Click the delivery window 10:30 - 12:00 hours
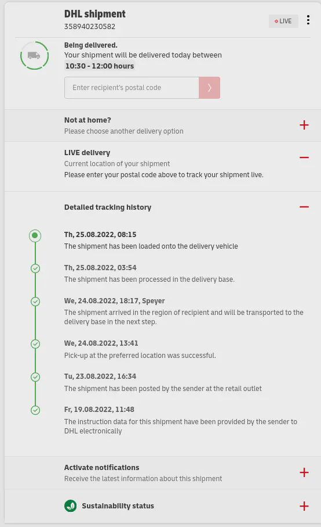Screen dimensions: 321x527 pyautogui.click(x=100, y=66)
